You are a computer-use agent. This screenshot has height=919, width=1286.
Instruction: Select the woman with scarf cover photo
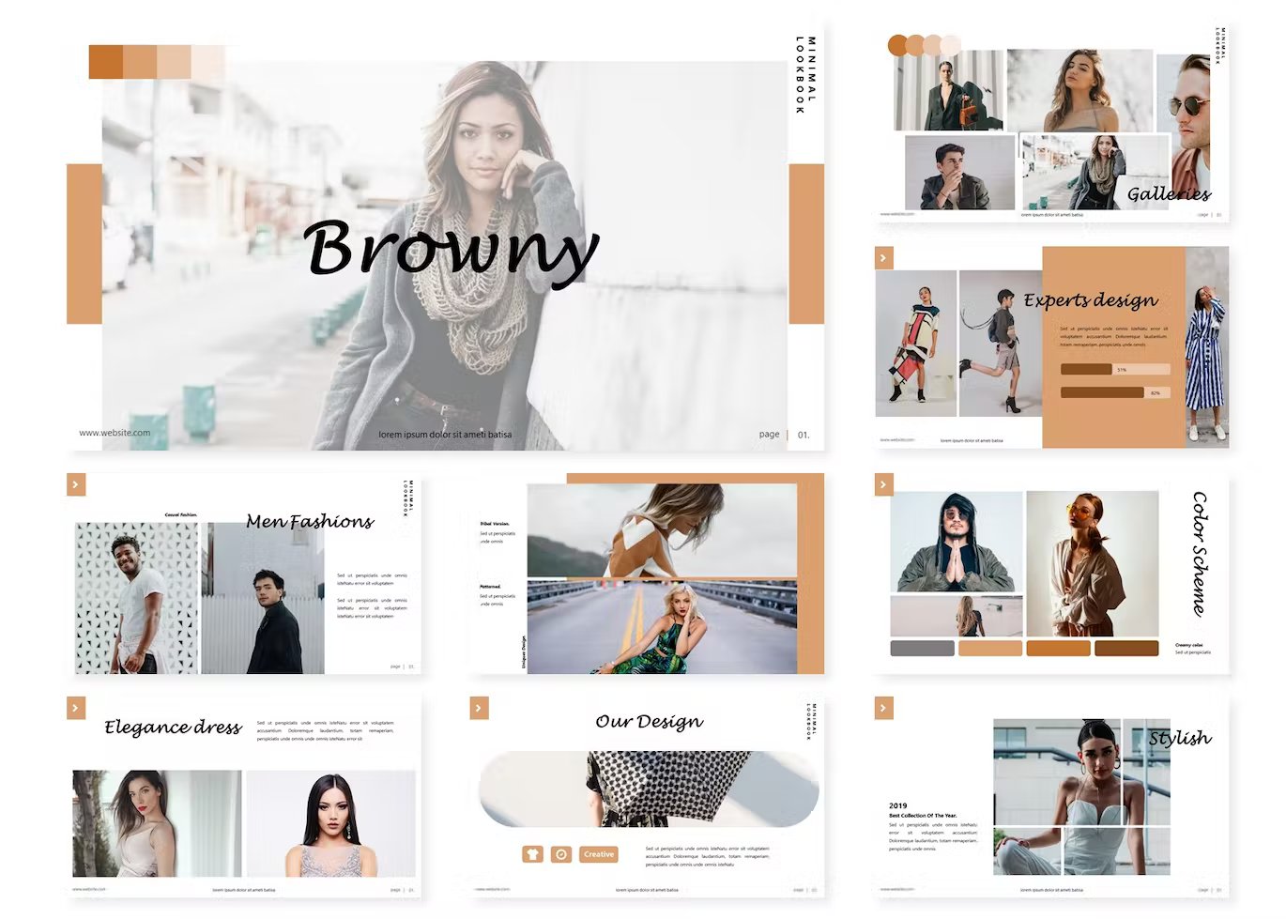444,255
